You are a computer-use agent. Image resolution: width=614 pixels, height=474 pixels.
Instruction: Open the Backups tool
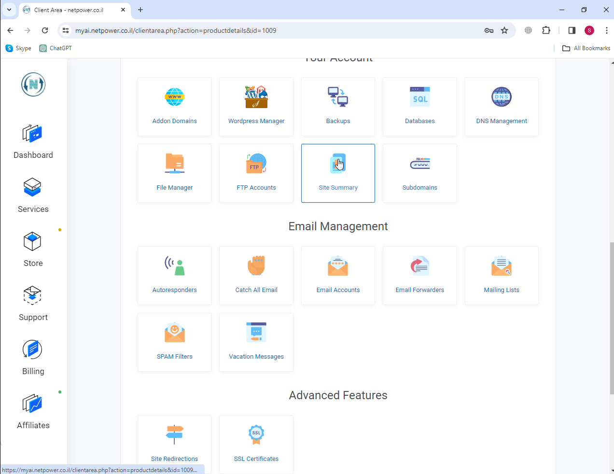(x=338, y=107)
